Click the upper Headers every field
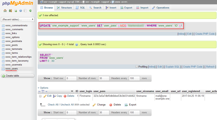217x120 pixels. pyautogui.click(x=134, y=78)
